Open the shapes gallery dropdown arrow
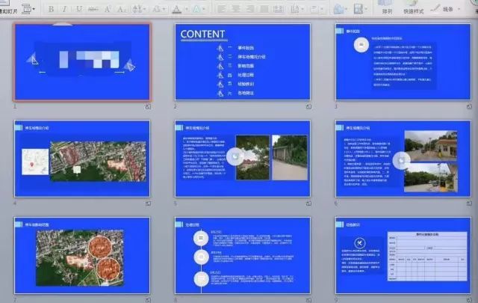 pos(347,10)
